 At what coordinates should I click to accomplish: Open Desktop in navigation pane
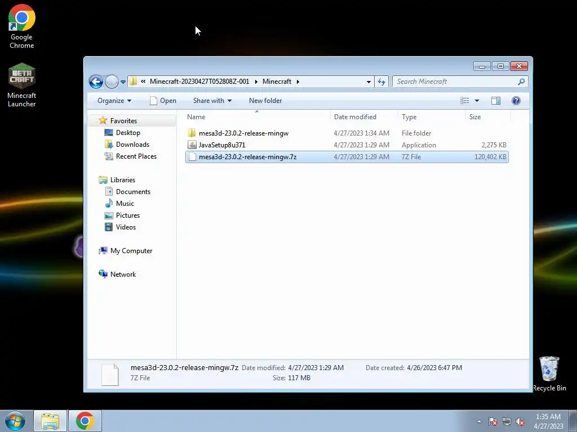click(x=128, y=133)
